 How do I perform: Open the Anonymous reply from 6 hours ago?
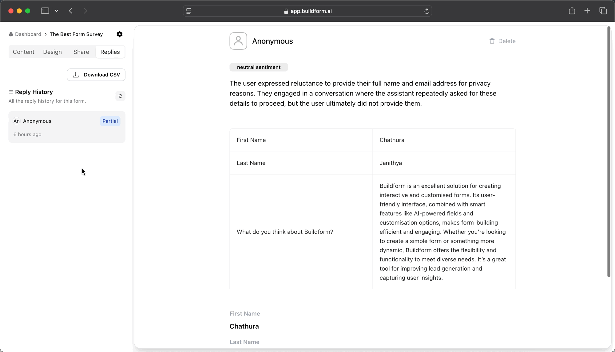tap(67, 127)
